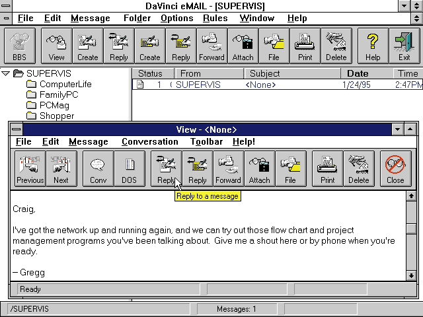The width and height of the screenshot is (423, 317).
Task: Select the message from SUPERVIS dated 1/24/95
Action: 278,85
